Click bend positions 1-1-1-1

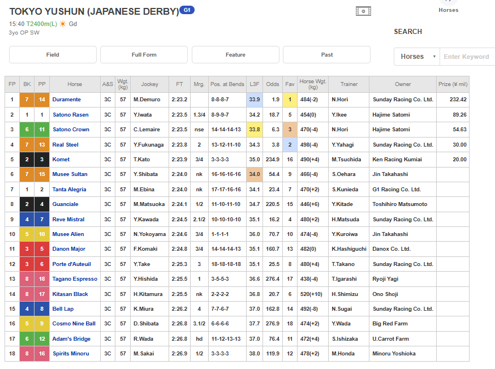click(220, 234)
